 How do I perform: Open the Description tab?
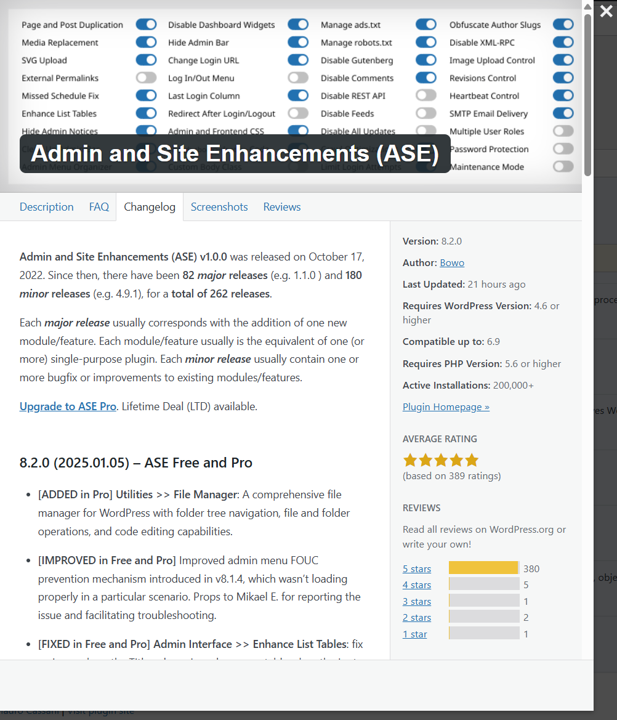[x=46, y=207]
